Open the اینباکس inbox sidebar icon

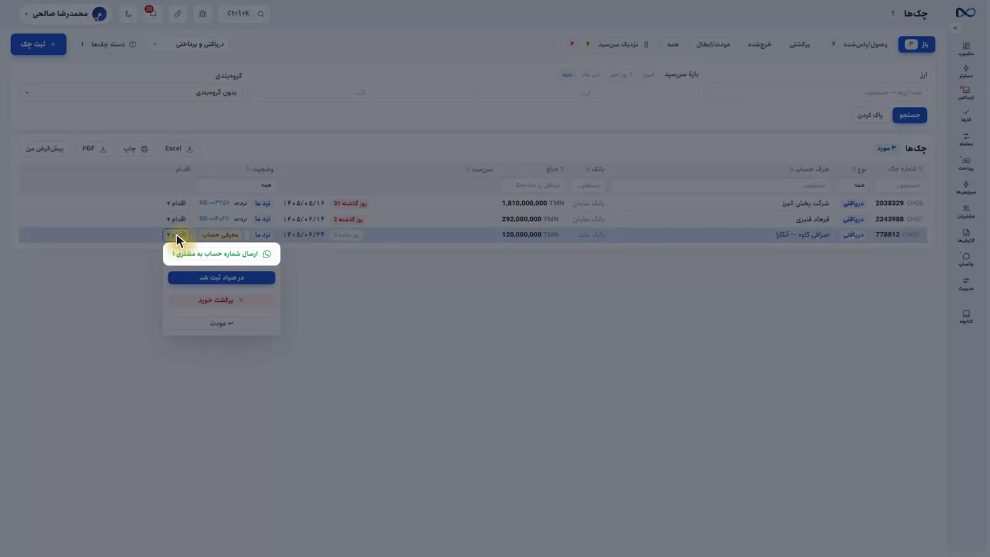coord(966,93)
